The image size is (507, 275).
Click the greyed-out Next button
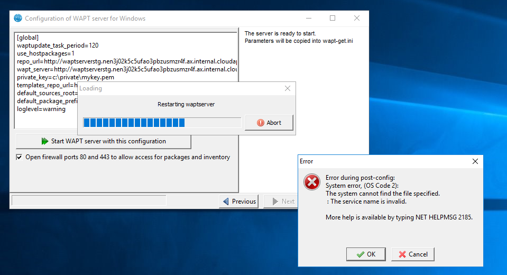283,201
